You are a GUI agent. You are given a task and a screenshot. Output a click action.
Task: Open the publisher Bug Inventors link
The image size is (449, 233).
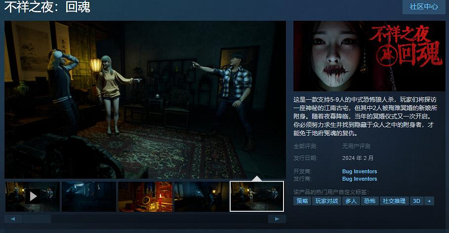(x=359, y=179)
